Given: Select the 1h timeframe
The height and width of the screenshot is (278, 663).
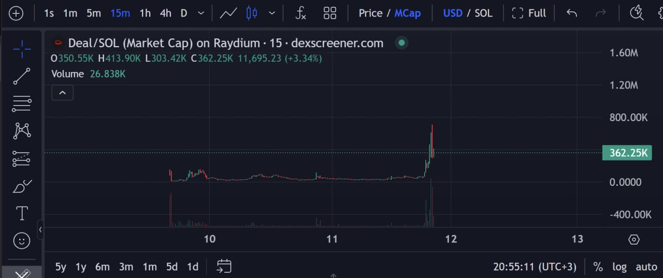Looking at the screenshot, I should click(145, 13).
